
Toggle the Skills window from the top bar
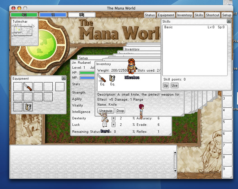[199, 15]
